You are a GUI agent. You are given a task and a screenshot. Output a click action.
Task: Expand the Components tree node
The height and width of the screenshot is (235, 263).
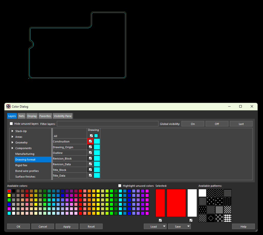pos(12,148)
